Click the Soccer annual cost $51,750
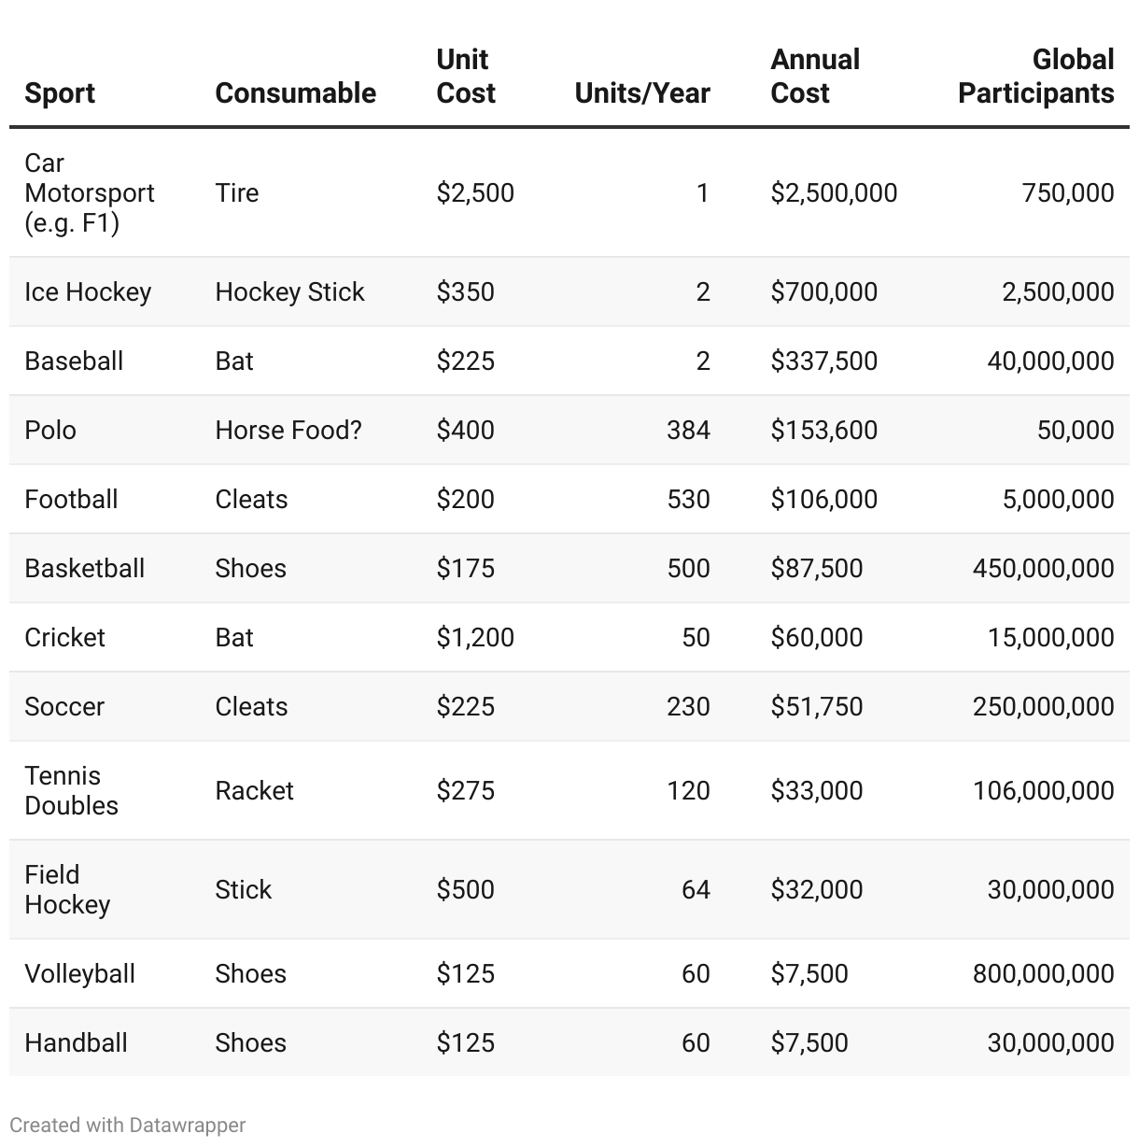The width and height of the screenshot is (1139, 1147). [x=817, y=706]
